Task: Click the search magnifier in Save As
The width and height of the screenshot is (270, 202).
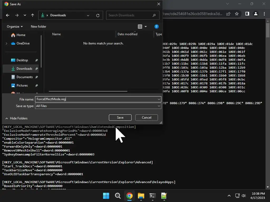Action: pyautogui.click(x=154, y=15)
